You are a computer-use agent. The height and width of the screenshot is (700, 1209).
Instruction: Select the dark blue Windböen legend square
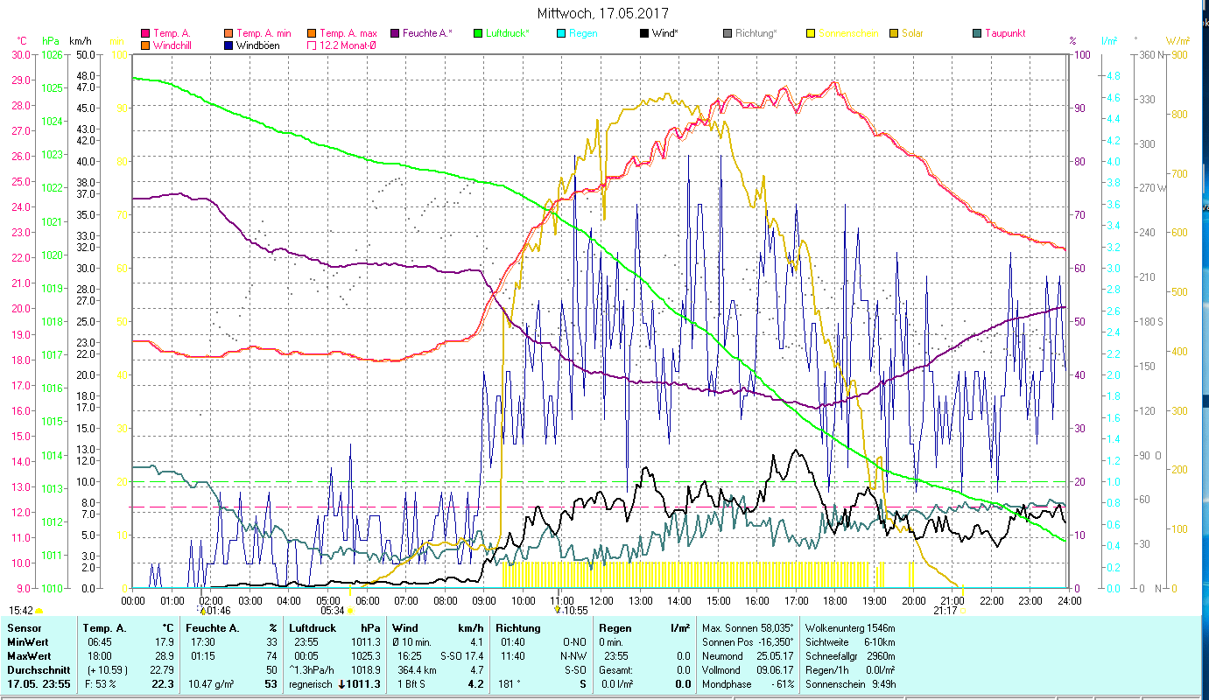[x=228, y=45]
